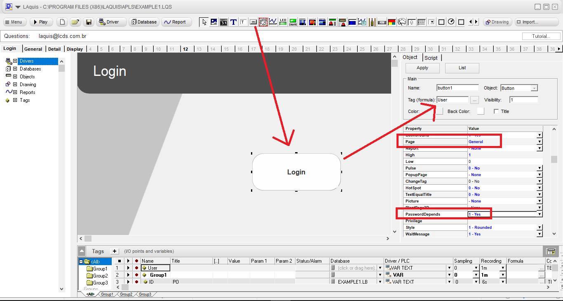The image size is (563, 301).
Task: Expand the Databases tree node
Action: [x=15, y=69]
